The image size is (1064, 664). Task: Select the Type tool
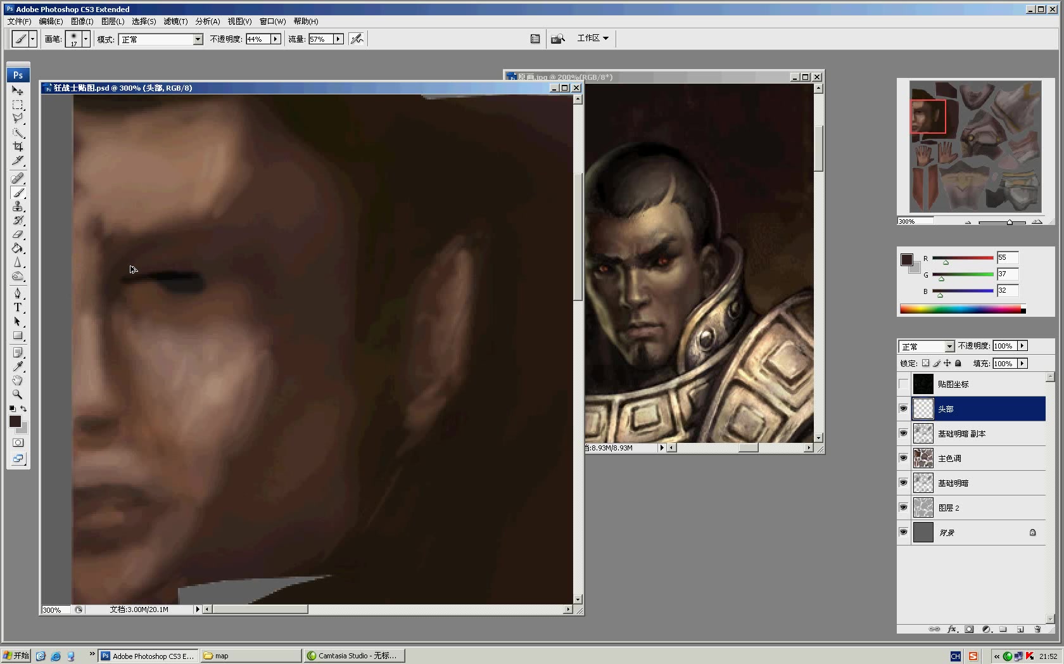18,308
